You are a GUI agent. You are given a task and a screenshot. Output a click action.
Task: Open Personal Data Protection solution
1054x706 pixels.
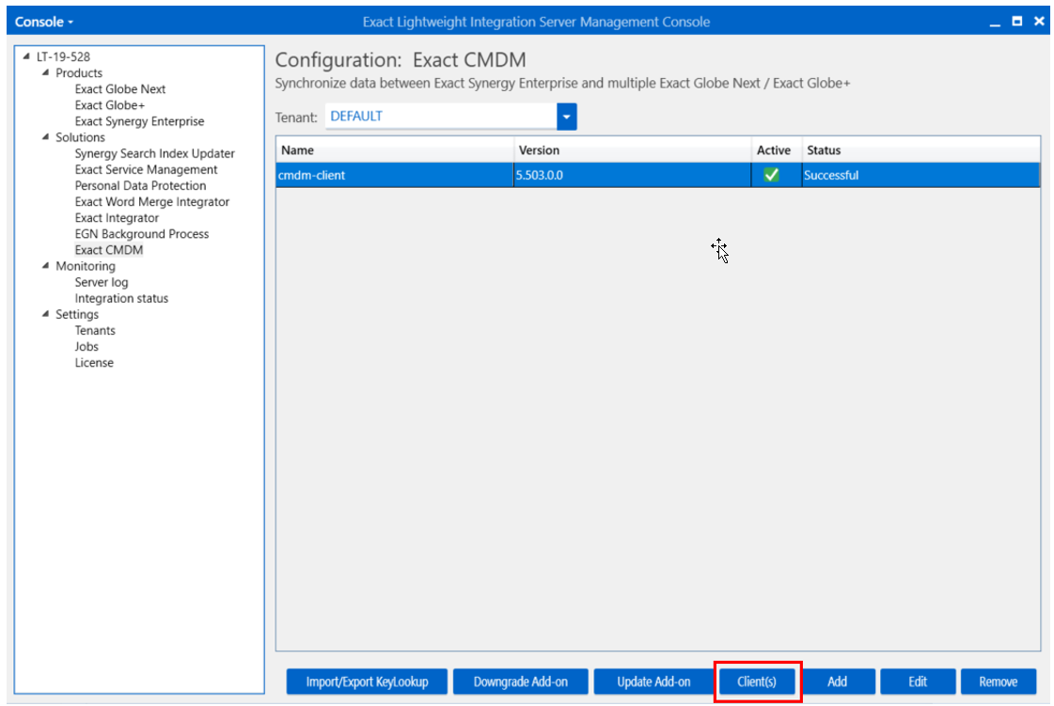140,185
